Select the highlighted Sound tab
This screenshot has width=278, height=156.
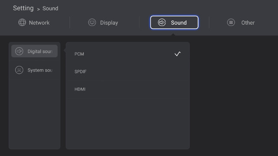[174, 23]
